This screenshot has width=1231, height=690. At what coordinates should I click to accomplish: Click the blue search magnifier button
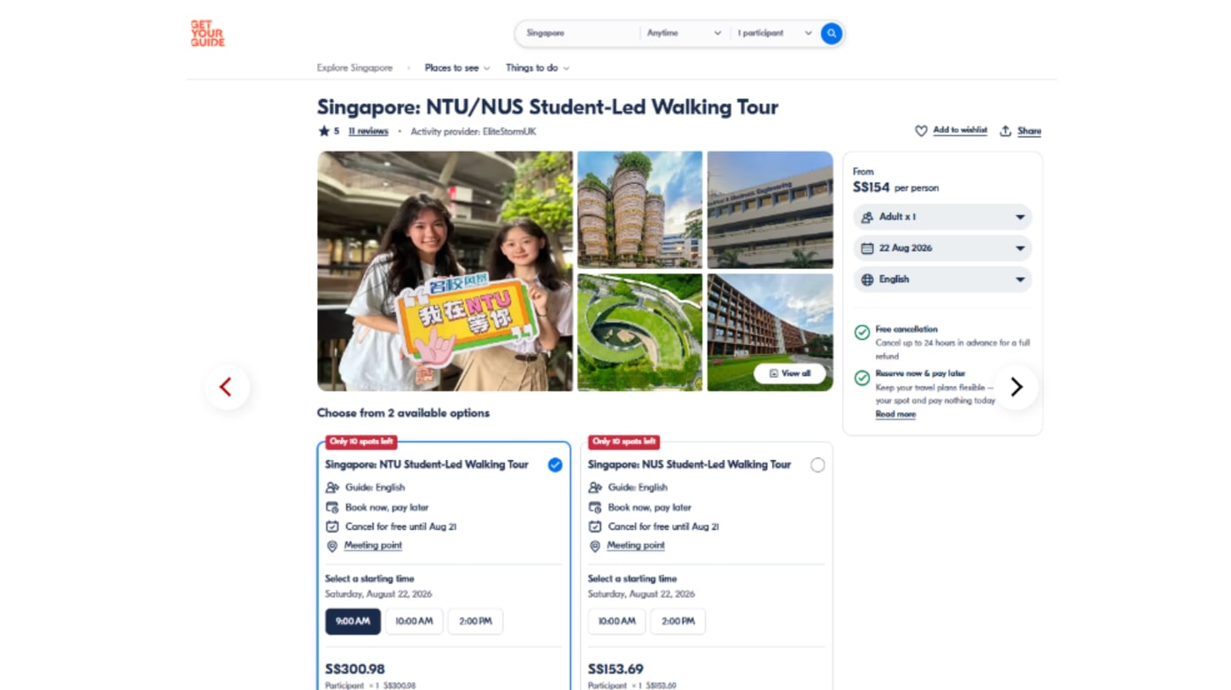[831, 34]
